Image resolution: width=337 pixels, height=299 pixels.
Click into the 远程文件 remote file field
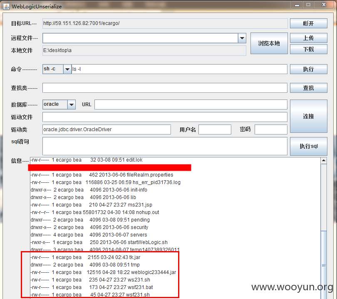(140, 38)
